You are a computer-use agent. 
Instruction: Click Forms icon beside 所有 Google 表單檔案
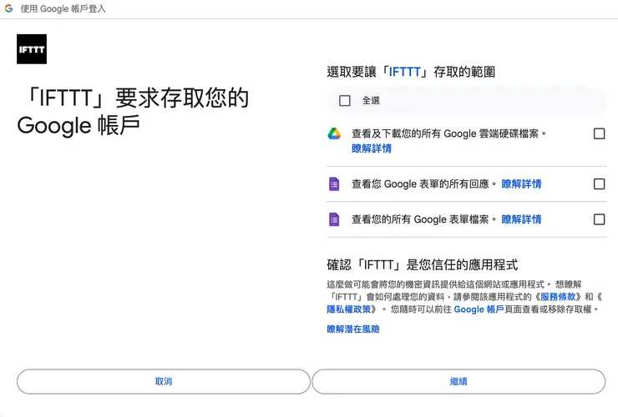point(334,219)
